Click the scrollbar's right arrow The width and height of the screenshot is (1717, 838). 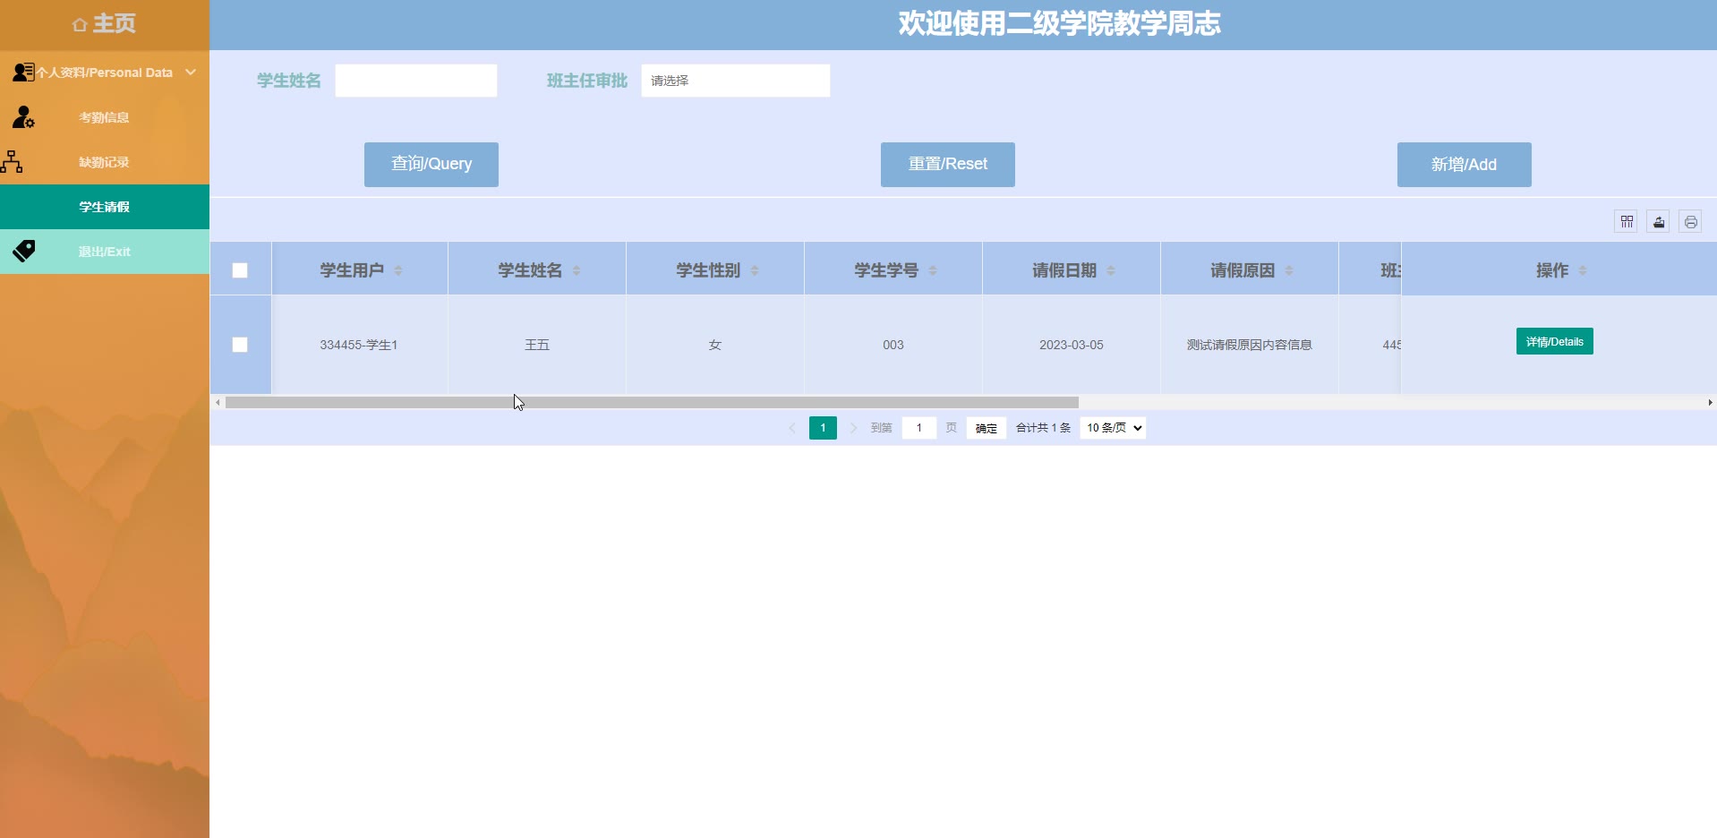pos(1710,403)
